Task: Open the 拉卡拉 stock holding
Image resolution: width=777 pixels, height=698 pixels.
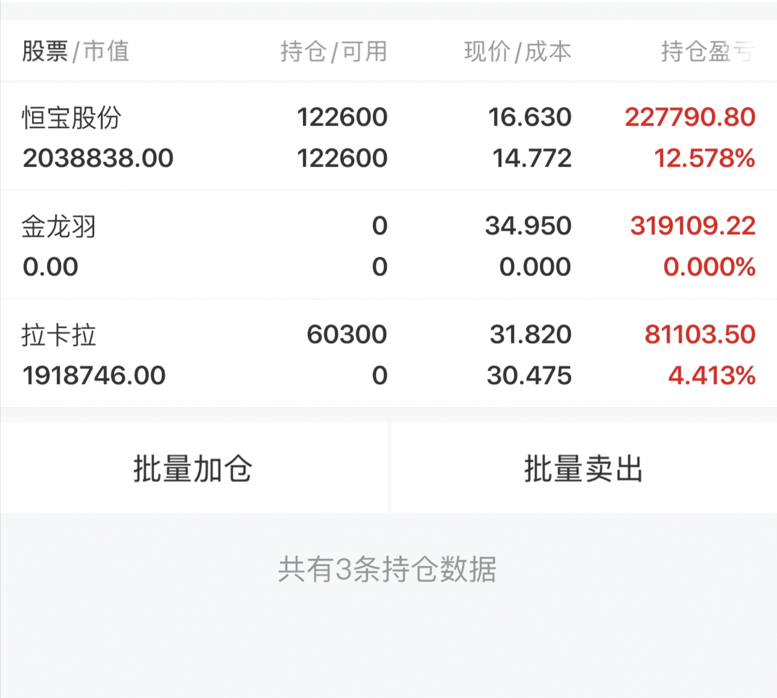Action: pos(388,354)
